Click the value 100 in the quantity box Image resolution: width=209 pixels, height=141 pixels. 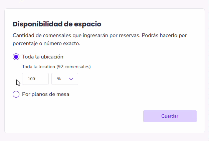pyautogui.click(x=31, y=79)
